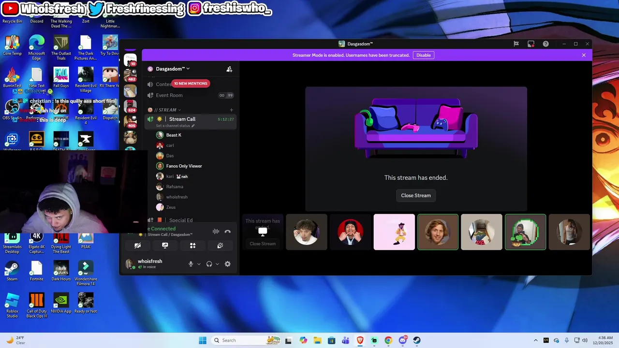Viewport: 619px width, 348px height.
Task: Open server icon with 405 badge
Action: pyautogui.click(x=130, y=122)
